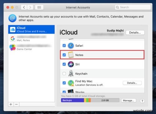The height and width of the screenshot is (114, 156).
Task: Click 'Location Services is off.' text
Action: pos(89,85)
